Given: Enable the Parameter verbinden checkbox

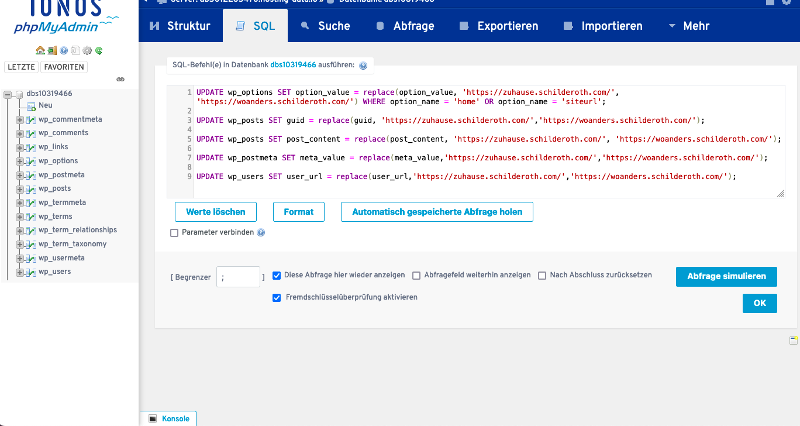Looking at the screenshot, I should click(174, 233).
